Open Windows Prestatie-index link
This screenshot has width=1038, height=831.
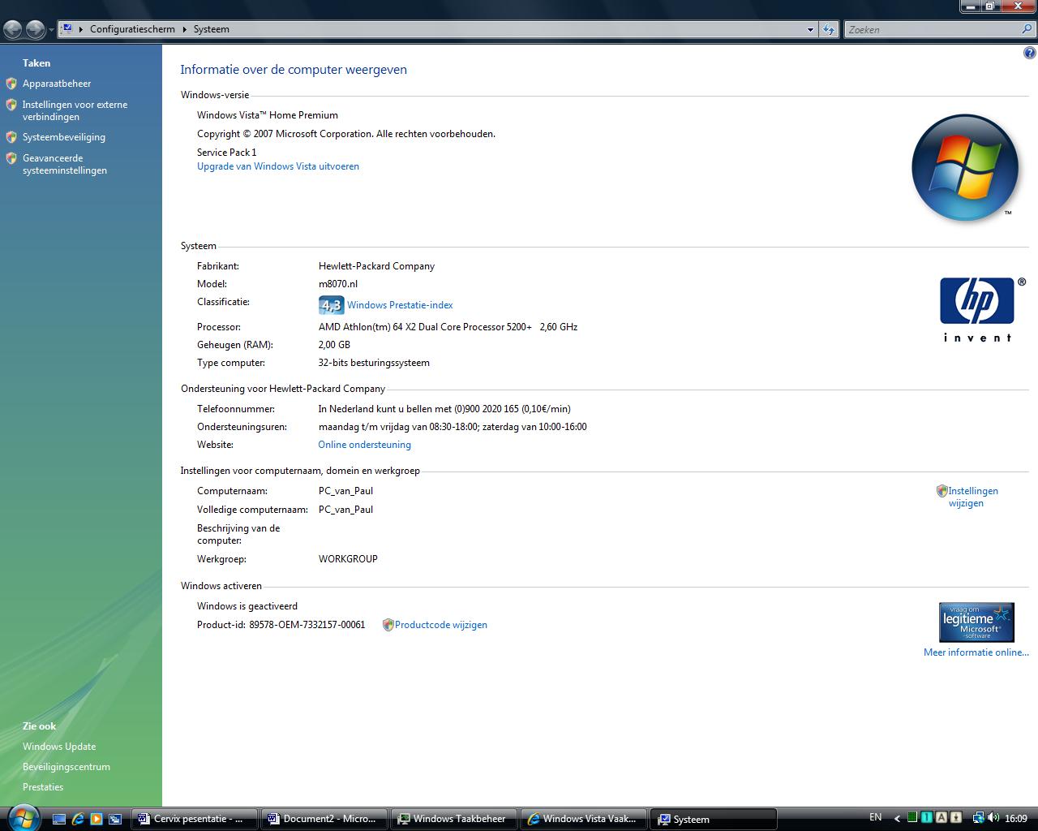point(400,305)
